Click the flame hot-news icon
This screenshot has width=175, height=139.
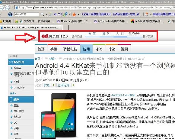pos(74,14)
